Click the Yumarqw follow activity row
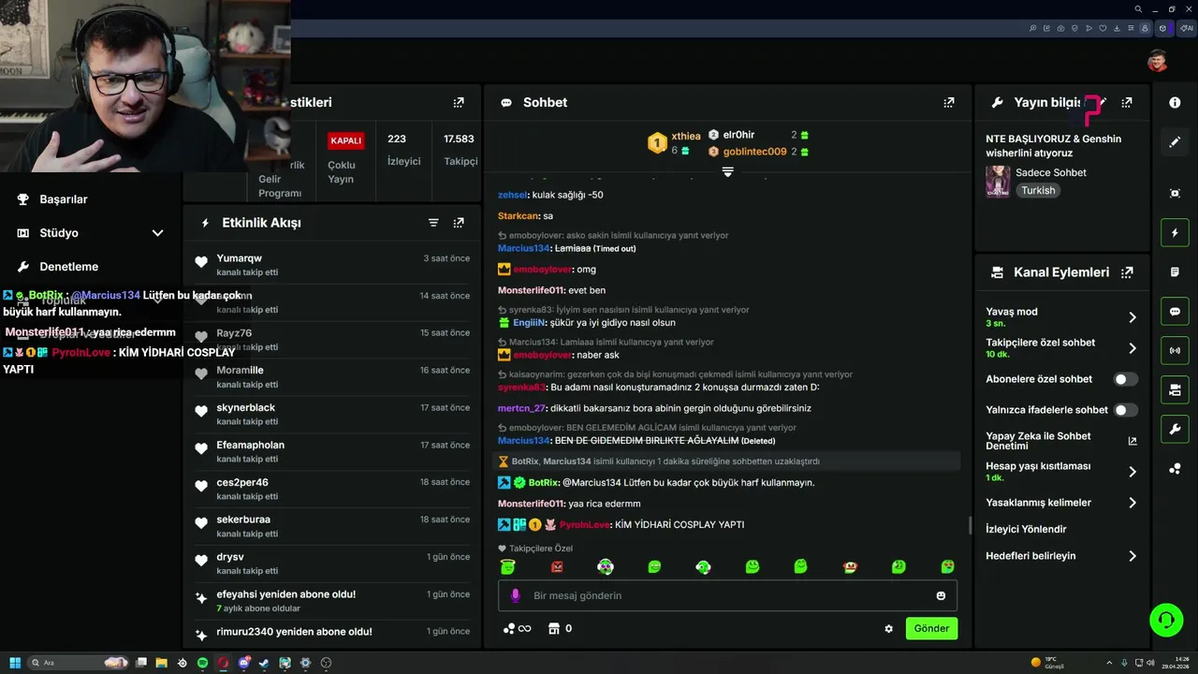Screen dimensions: 1198x674 click(x=332, y=265)
